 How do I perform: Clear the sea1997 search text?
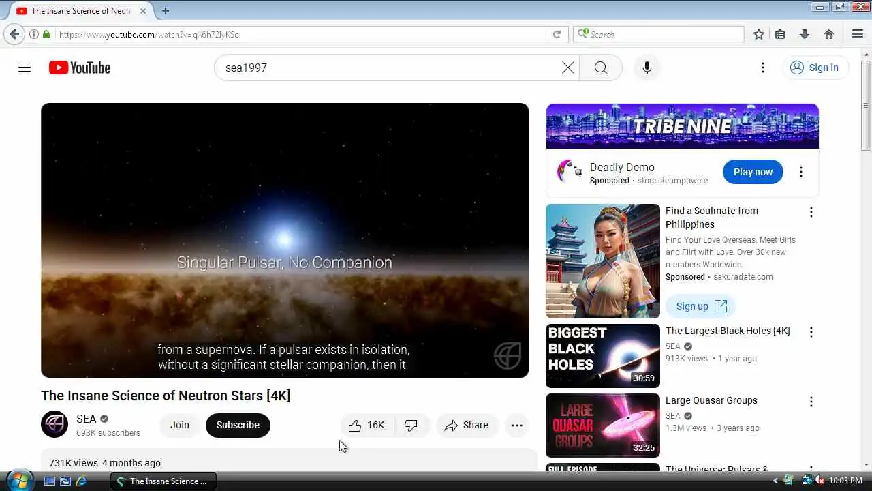(568, 68)
